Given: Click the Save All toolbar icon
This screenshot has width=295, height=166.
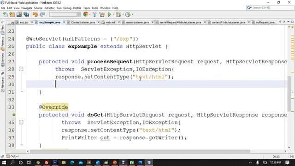Looking at the screenshot, I should pos(26,14).
